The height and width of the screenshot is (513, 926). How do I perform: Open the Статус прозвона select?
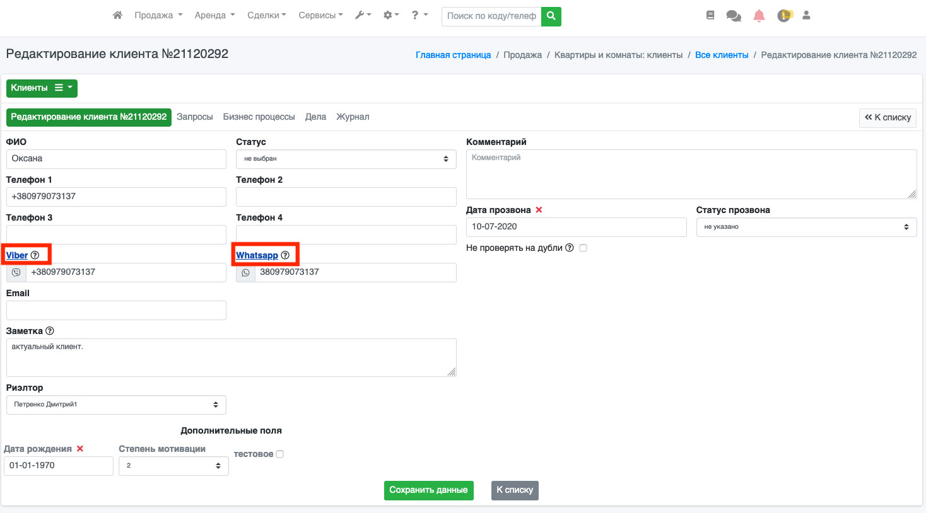point(806,227)
